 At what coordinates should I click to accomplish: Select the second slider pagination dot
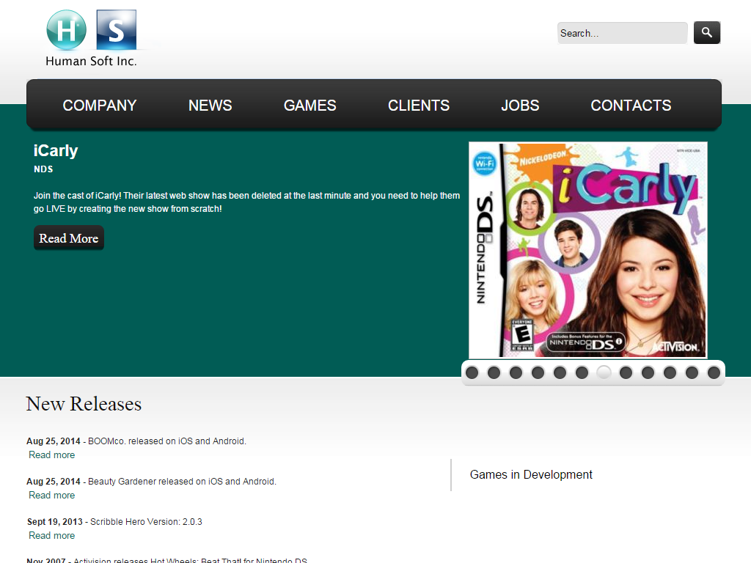(494, 372)
